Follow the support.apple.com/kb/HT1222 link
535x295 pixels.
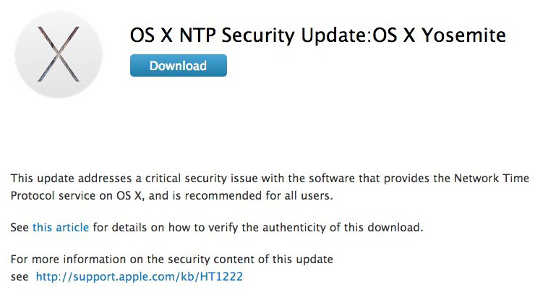click(140, 276)
